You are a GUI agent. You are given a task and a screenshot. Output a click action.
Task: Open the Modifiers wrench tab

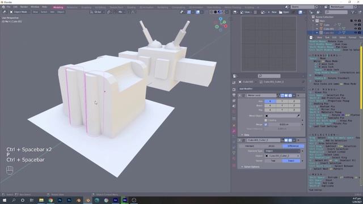click(x=234, y=131)
